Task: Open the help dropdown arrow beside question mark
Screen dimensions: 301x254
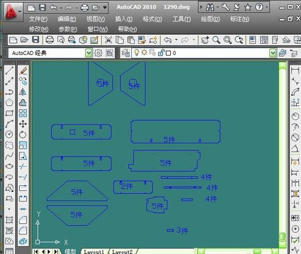Action: pyautogui.click(x=267, y=7)
